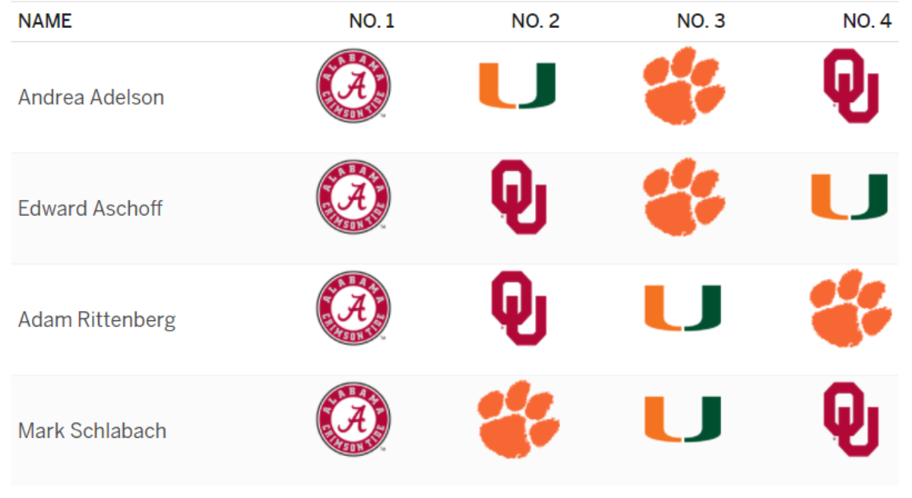Click Mark Schlabach's No. 4 Oklahoma logo

[x=851, y=420]
